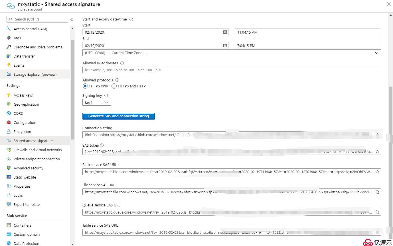The image size is (393, 246).
Task: Copy the Queue service SAS URL
Action: tap(377, 212)
